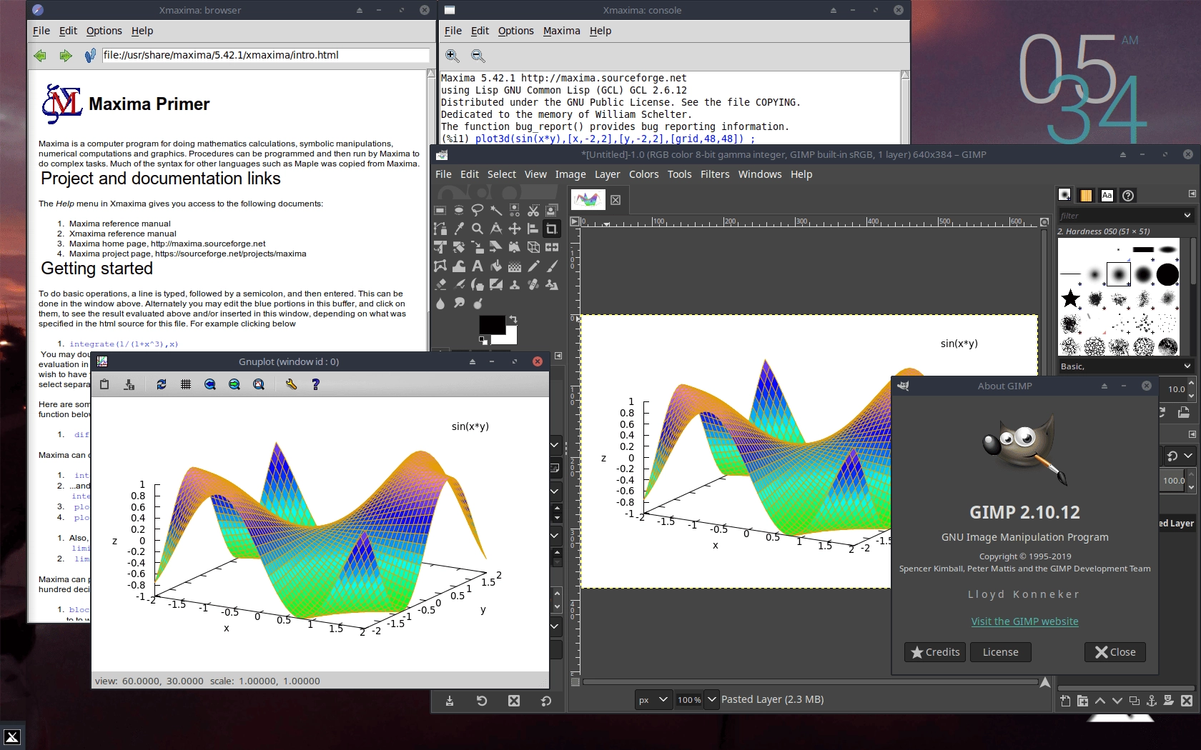Click Close button in About GIMP dialog
The height and width of the screenshot is (750, 1201).
(x=1115, y=652)
